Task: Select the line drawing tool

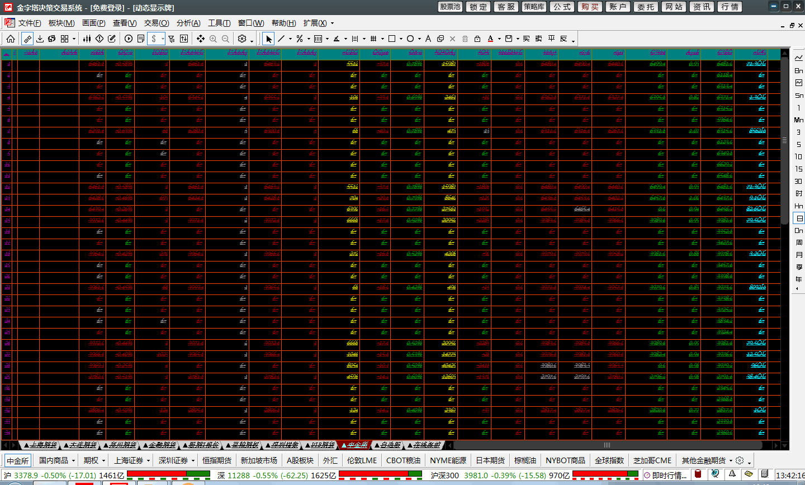Action: point(281,39)
